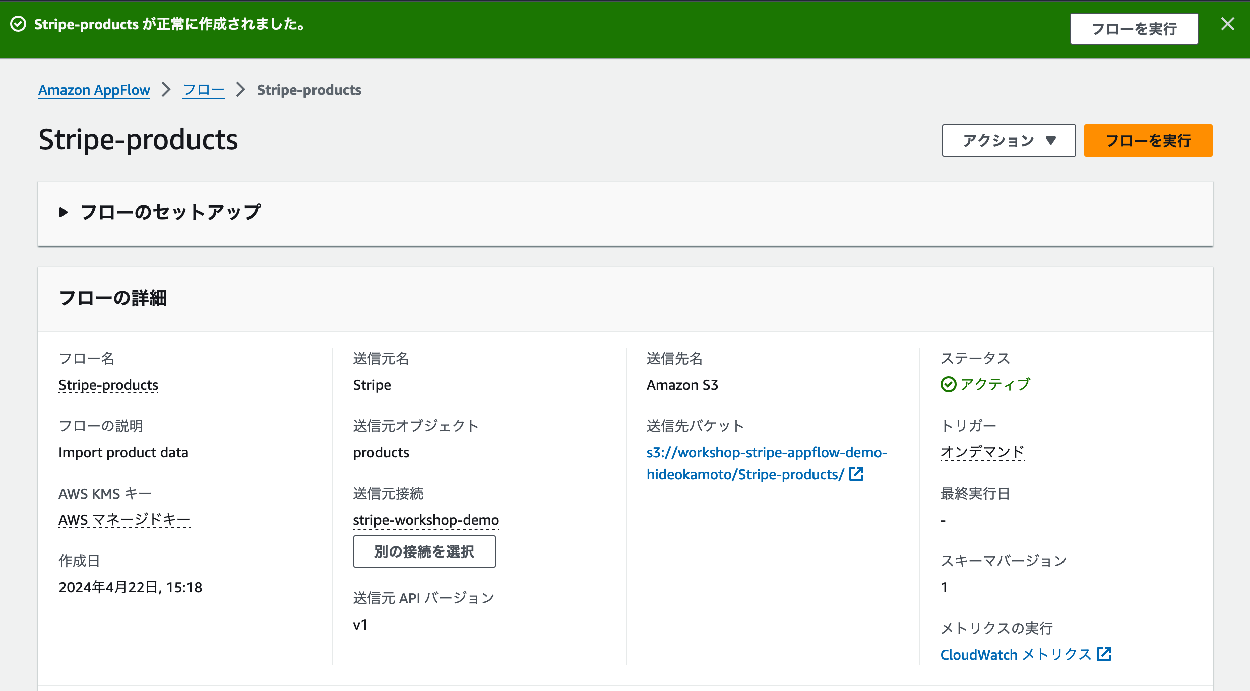Click the breadcrumb chevron before Stripe-products
The image size is (1250, 691).
241,90
